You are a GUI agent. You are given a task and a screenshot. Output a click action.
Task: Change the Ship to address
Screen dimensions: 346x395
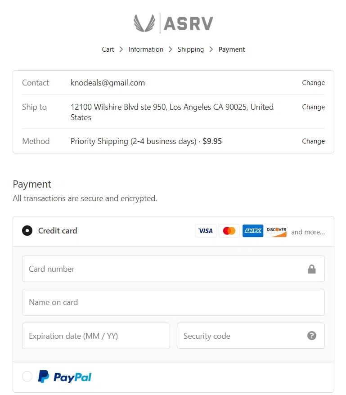313,107
